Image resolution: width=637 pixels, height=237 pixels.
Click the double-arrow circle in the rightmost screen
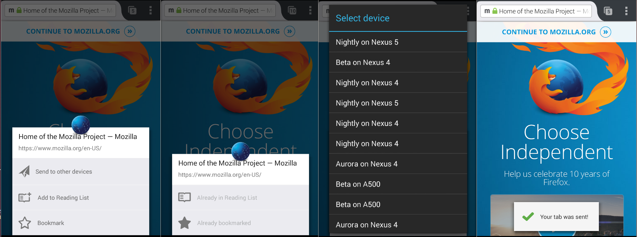606,32
